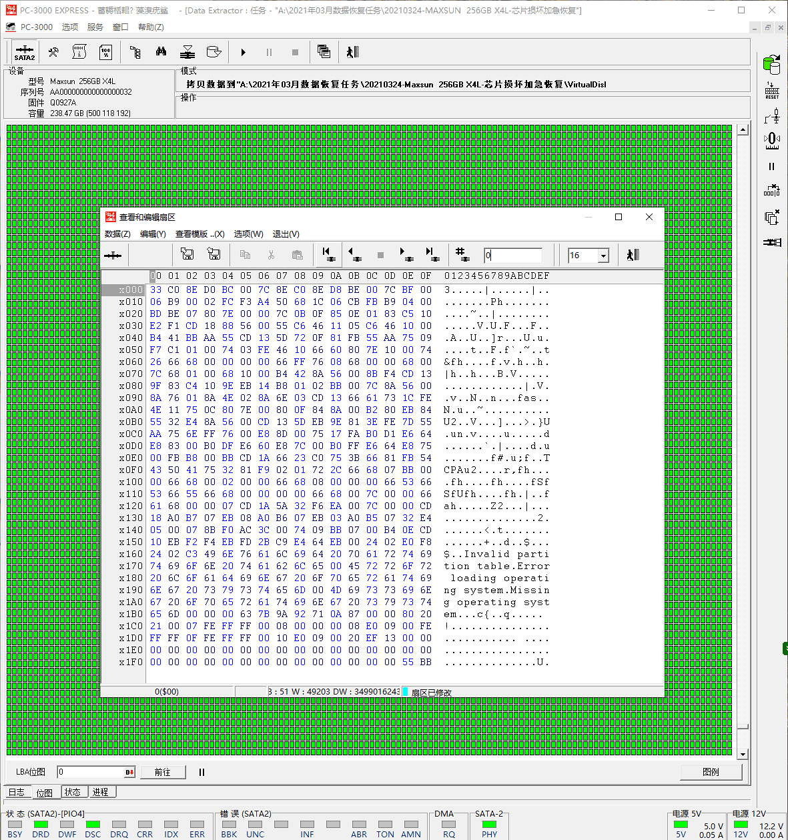Click the connector plug icon in right sidebar
Screen dimensions: 788x840
(x=772, y=242)
